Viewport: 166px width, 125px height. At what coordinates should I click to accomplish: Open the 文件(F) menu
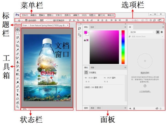point(25,15)
